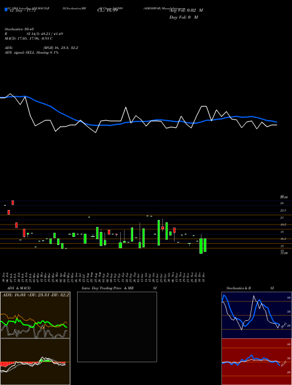The width and height of the screenshot is (292, 385).
Task: Click the 'Avg Vol: 0.02 M' label
Action: pos(186,10)
